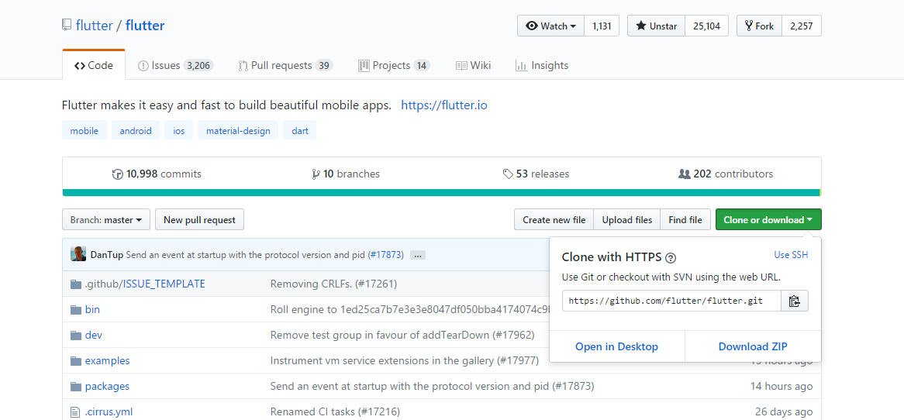904x420 pixels.
Task: Open the latest commit message 'Send an event at startup'
Action: [247, 255]
